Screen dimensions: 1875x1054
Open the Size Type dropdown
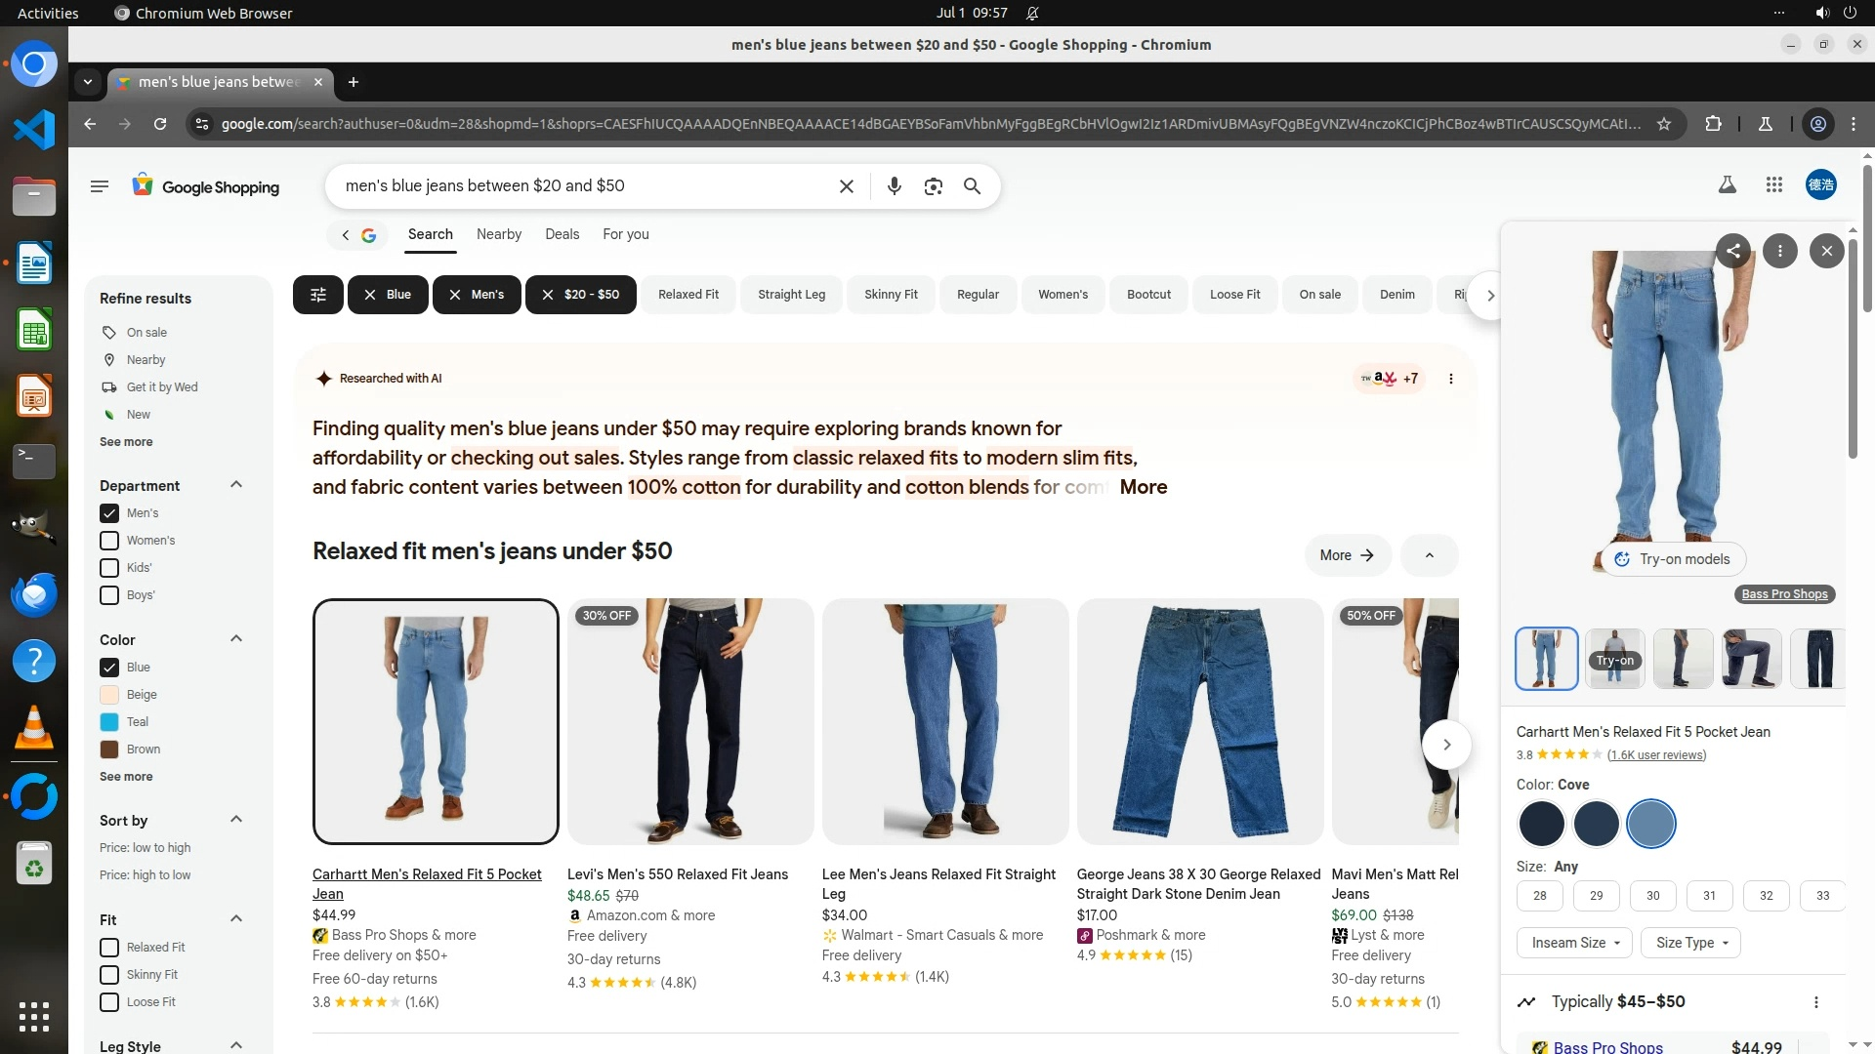tap(1691, 943)
